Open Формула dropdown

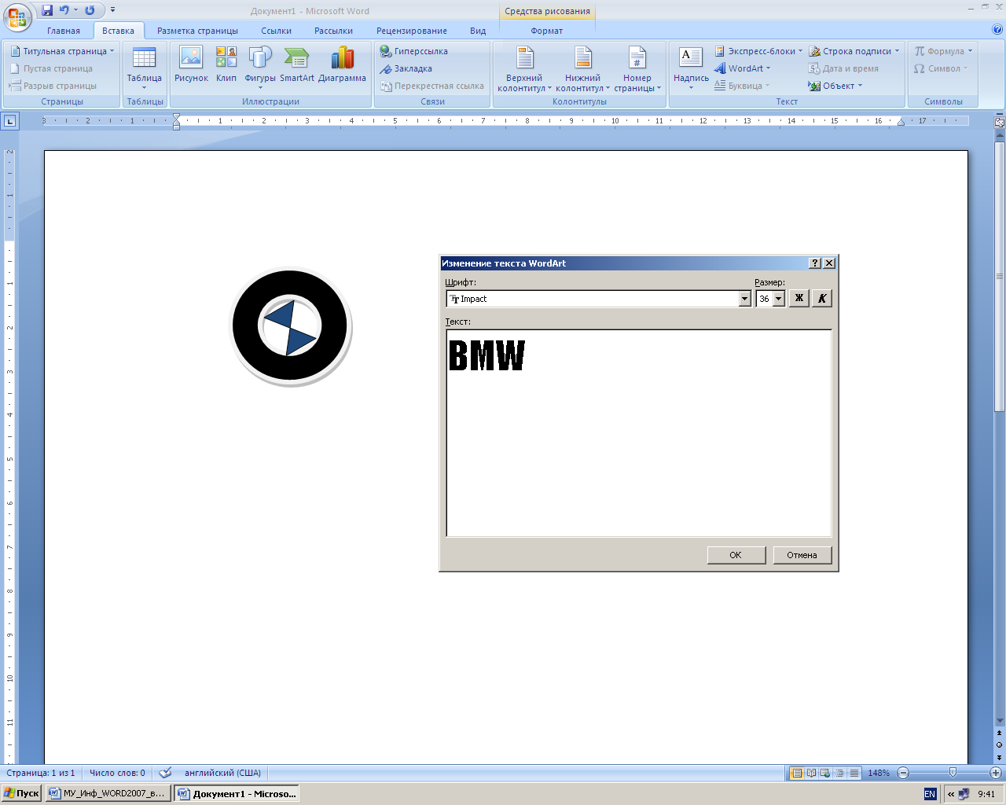click(x=943, y=51)
